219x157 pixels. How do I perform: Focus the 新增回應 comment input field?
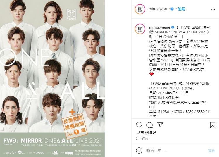coord(175,151)
